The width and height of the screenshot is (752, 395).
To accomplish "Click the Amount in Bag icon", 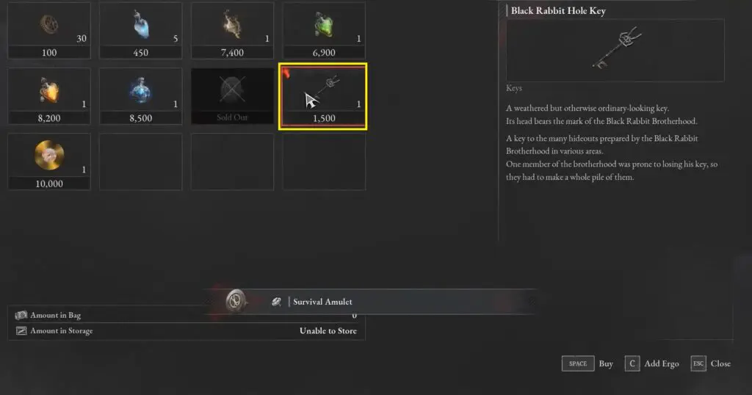I will (x=21, y=315).
